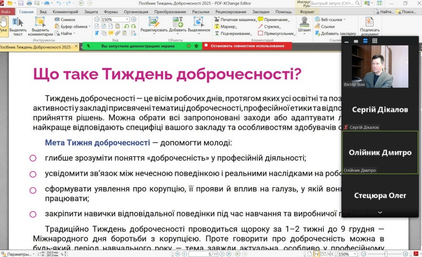Switch Zoom panel to stacked speaker view
This screenshot has width=422, height=257.
tap(365, 41)
